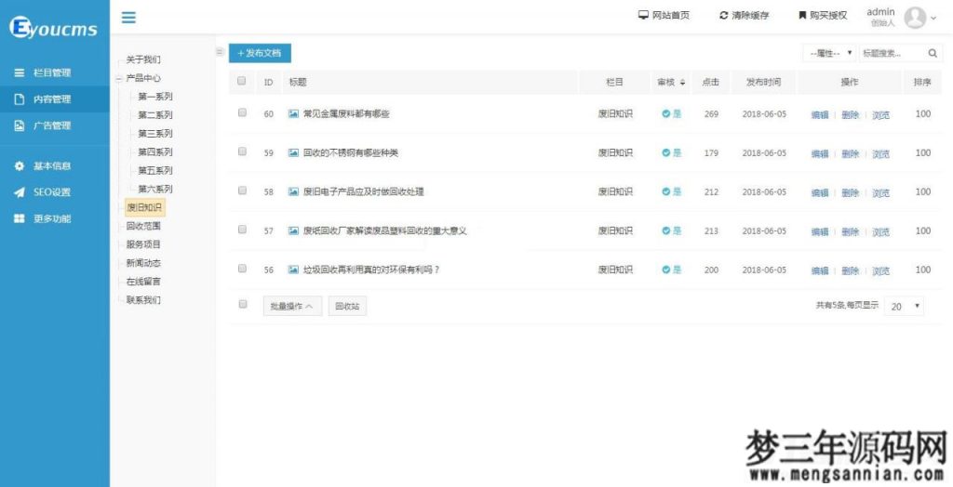Select 新闻动态 in the category tree
This screenshot has width=953, height=487.
point(143,263)
